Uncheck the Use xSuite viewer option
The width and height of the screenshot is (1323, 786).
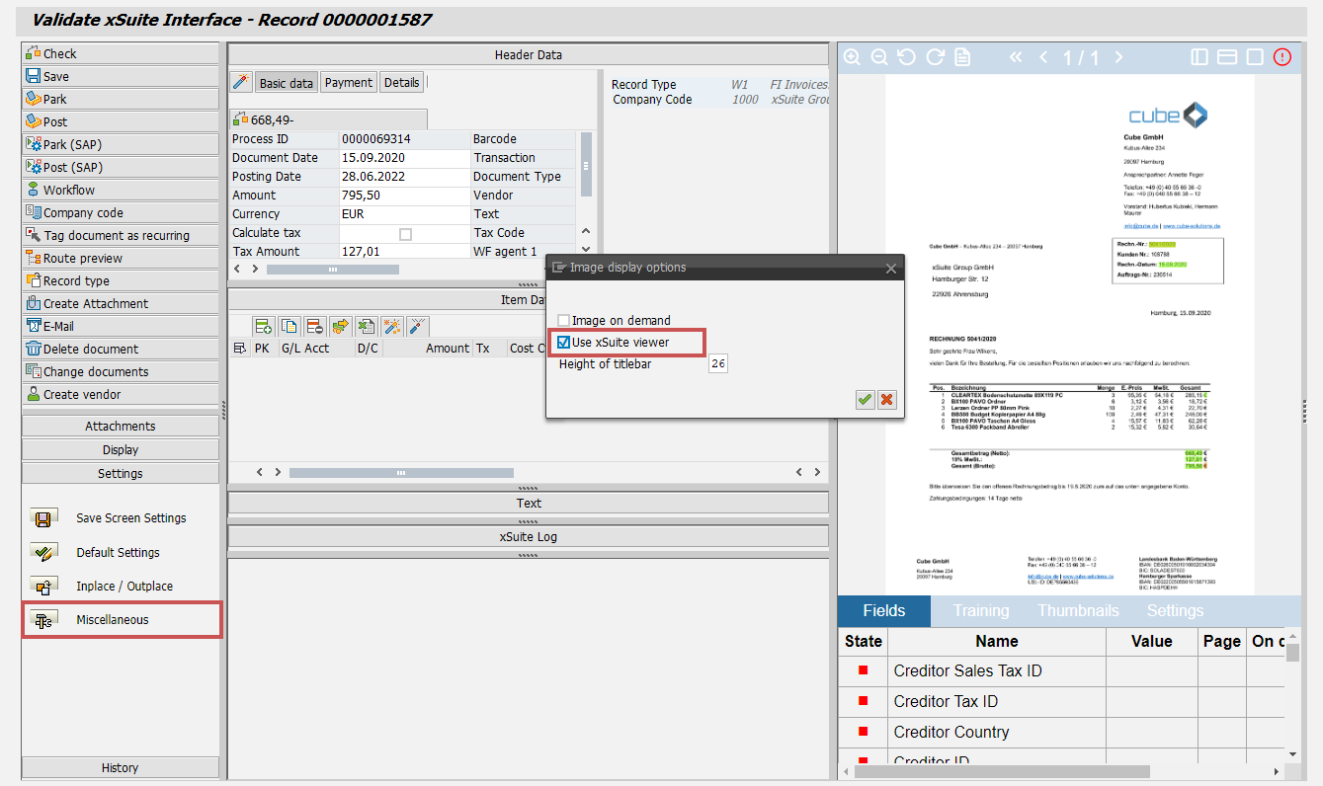pyautogui.click(x=564, y=343)
